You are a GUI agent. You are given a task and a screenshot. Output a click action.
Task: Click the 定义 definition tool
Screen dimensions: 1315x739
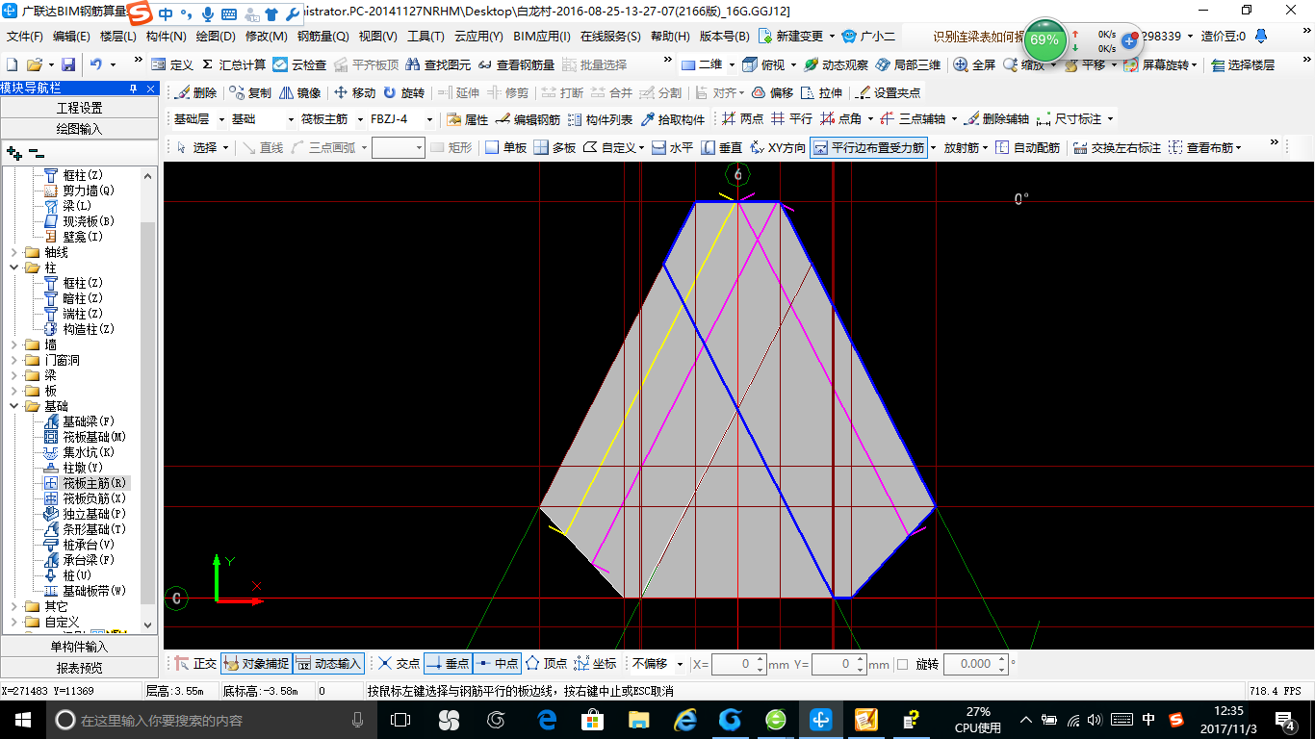(x=173, y=64)
